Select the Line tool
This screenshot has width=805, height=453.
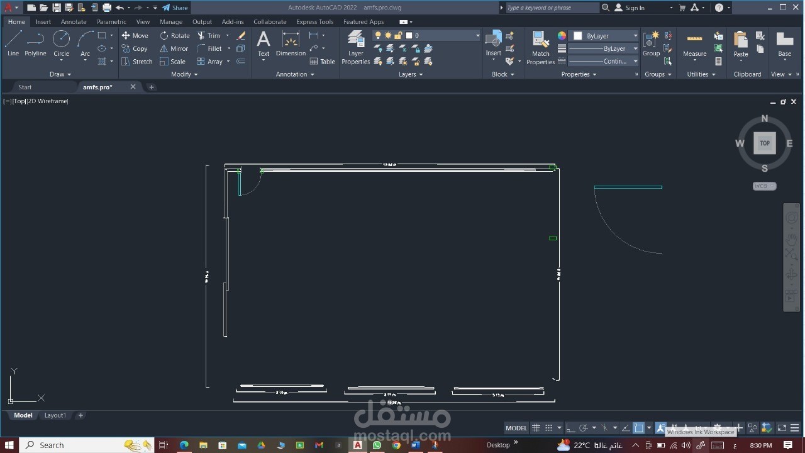pos(13,44)
